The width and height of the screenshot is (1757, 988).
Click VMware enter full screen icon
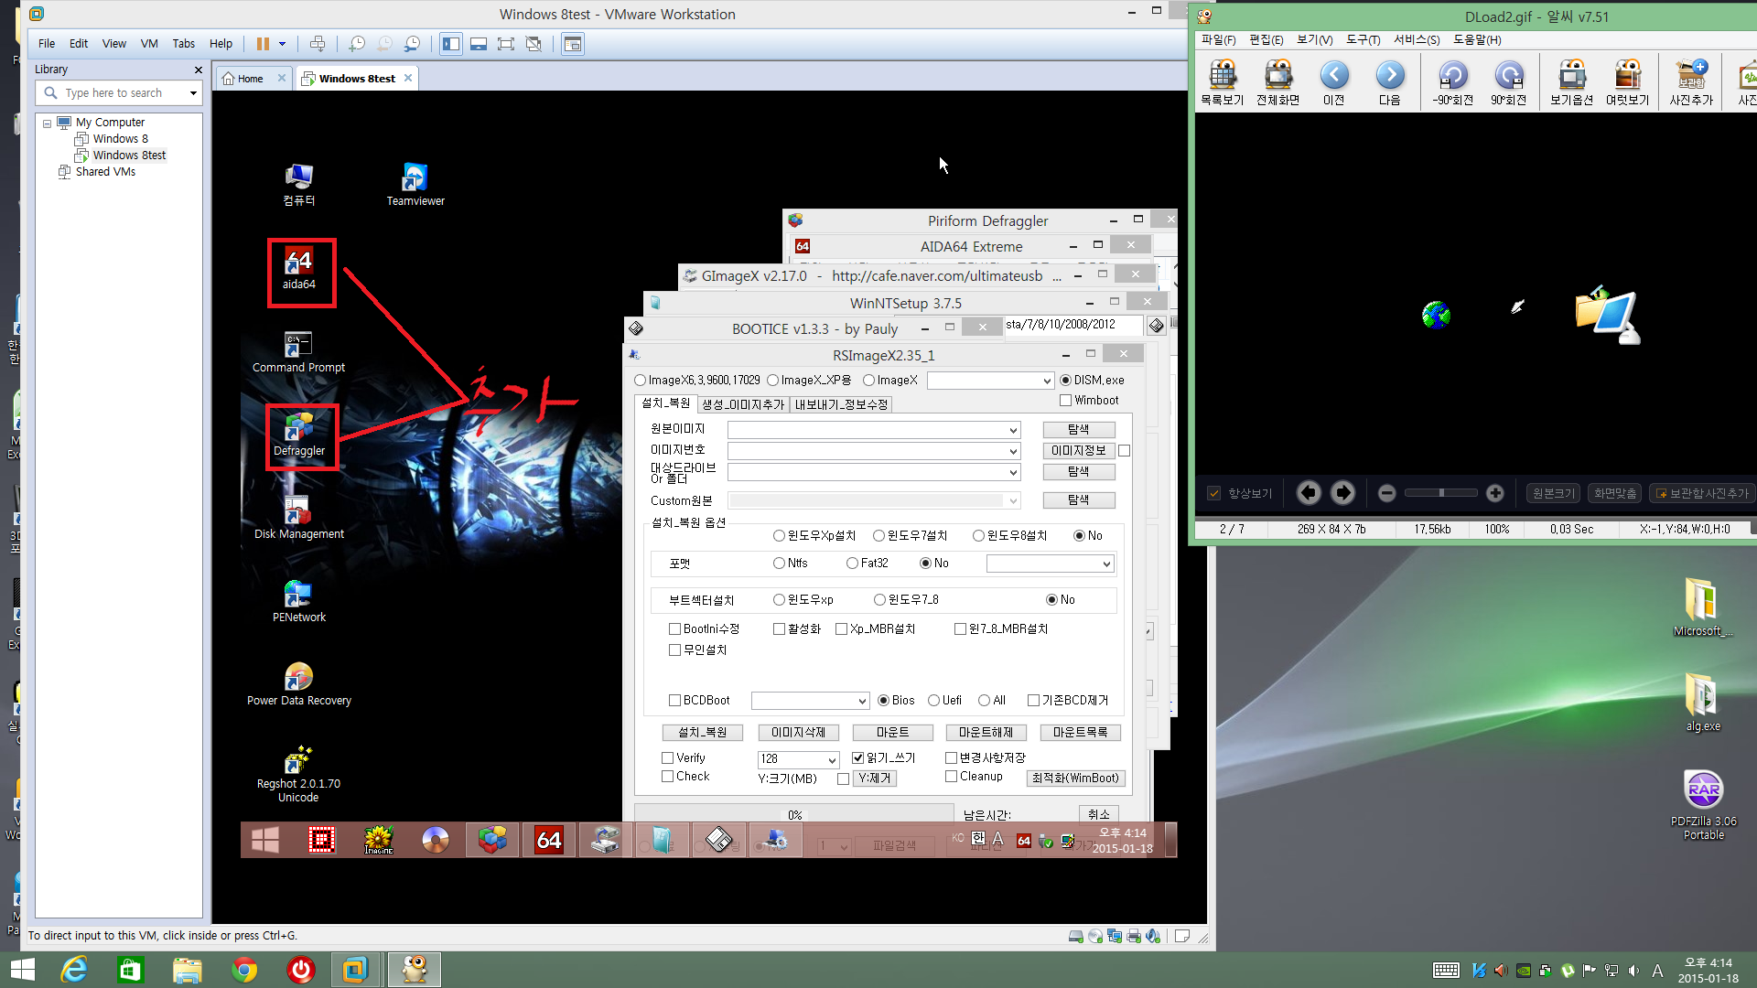pos(505,44)
